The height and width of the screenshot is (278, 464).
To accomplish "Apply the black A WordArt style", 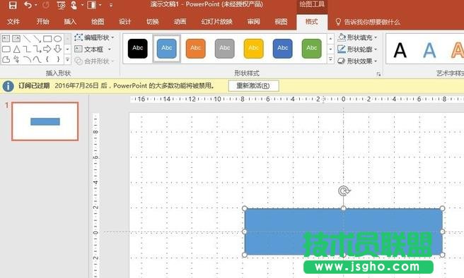I will [x=400, y=50].
